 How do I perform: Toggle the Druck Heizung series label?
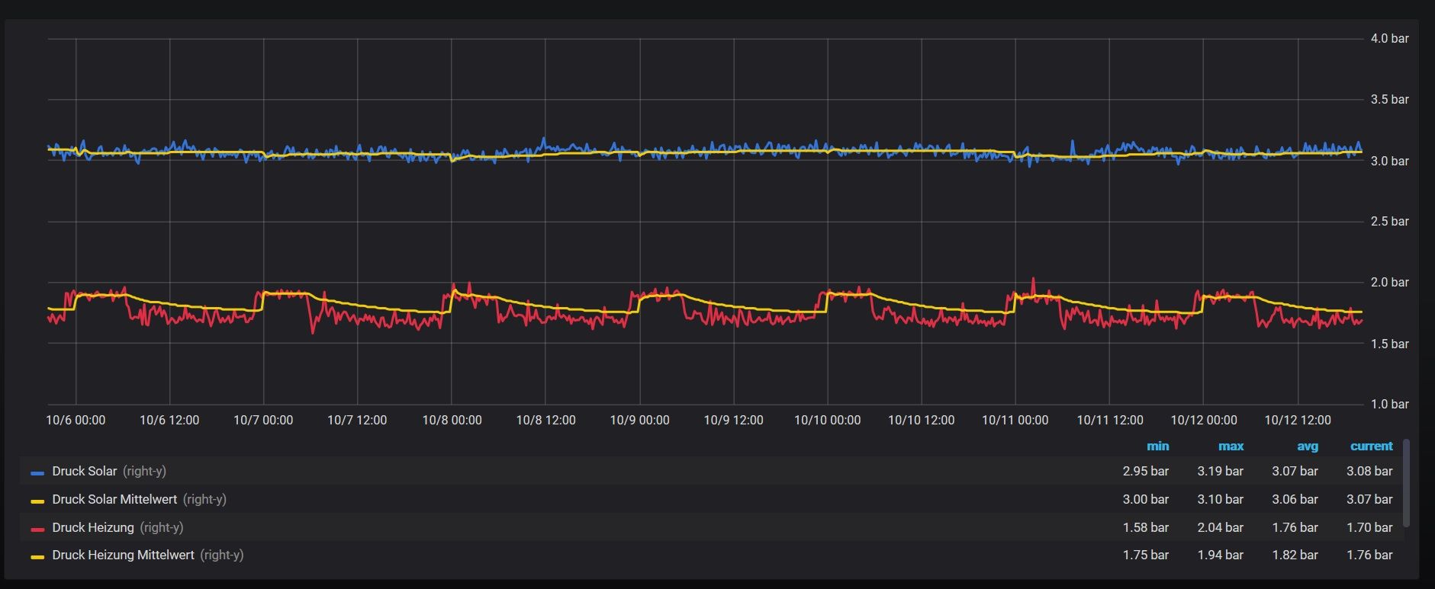click(x=93, y=527)
